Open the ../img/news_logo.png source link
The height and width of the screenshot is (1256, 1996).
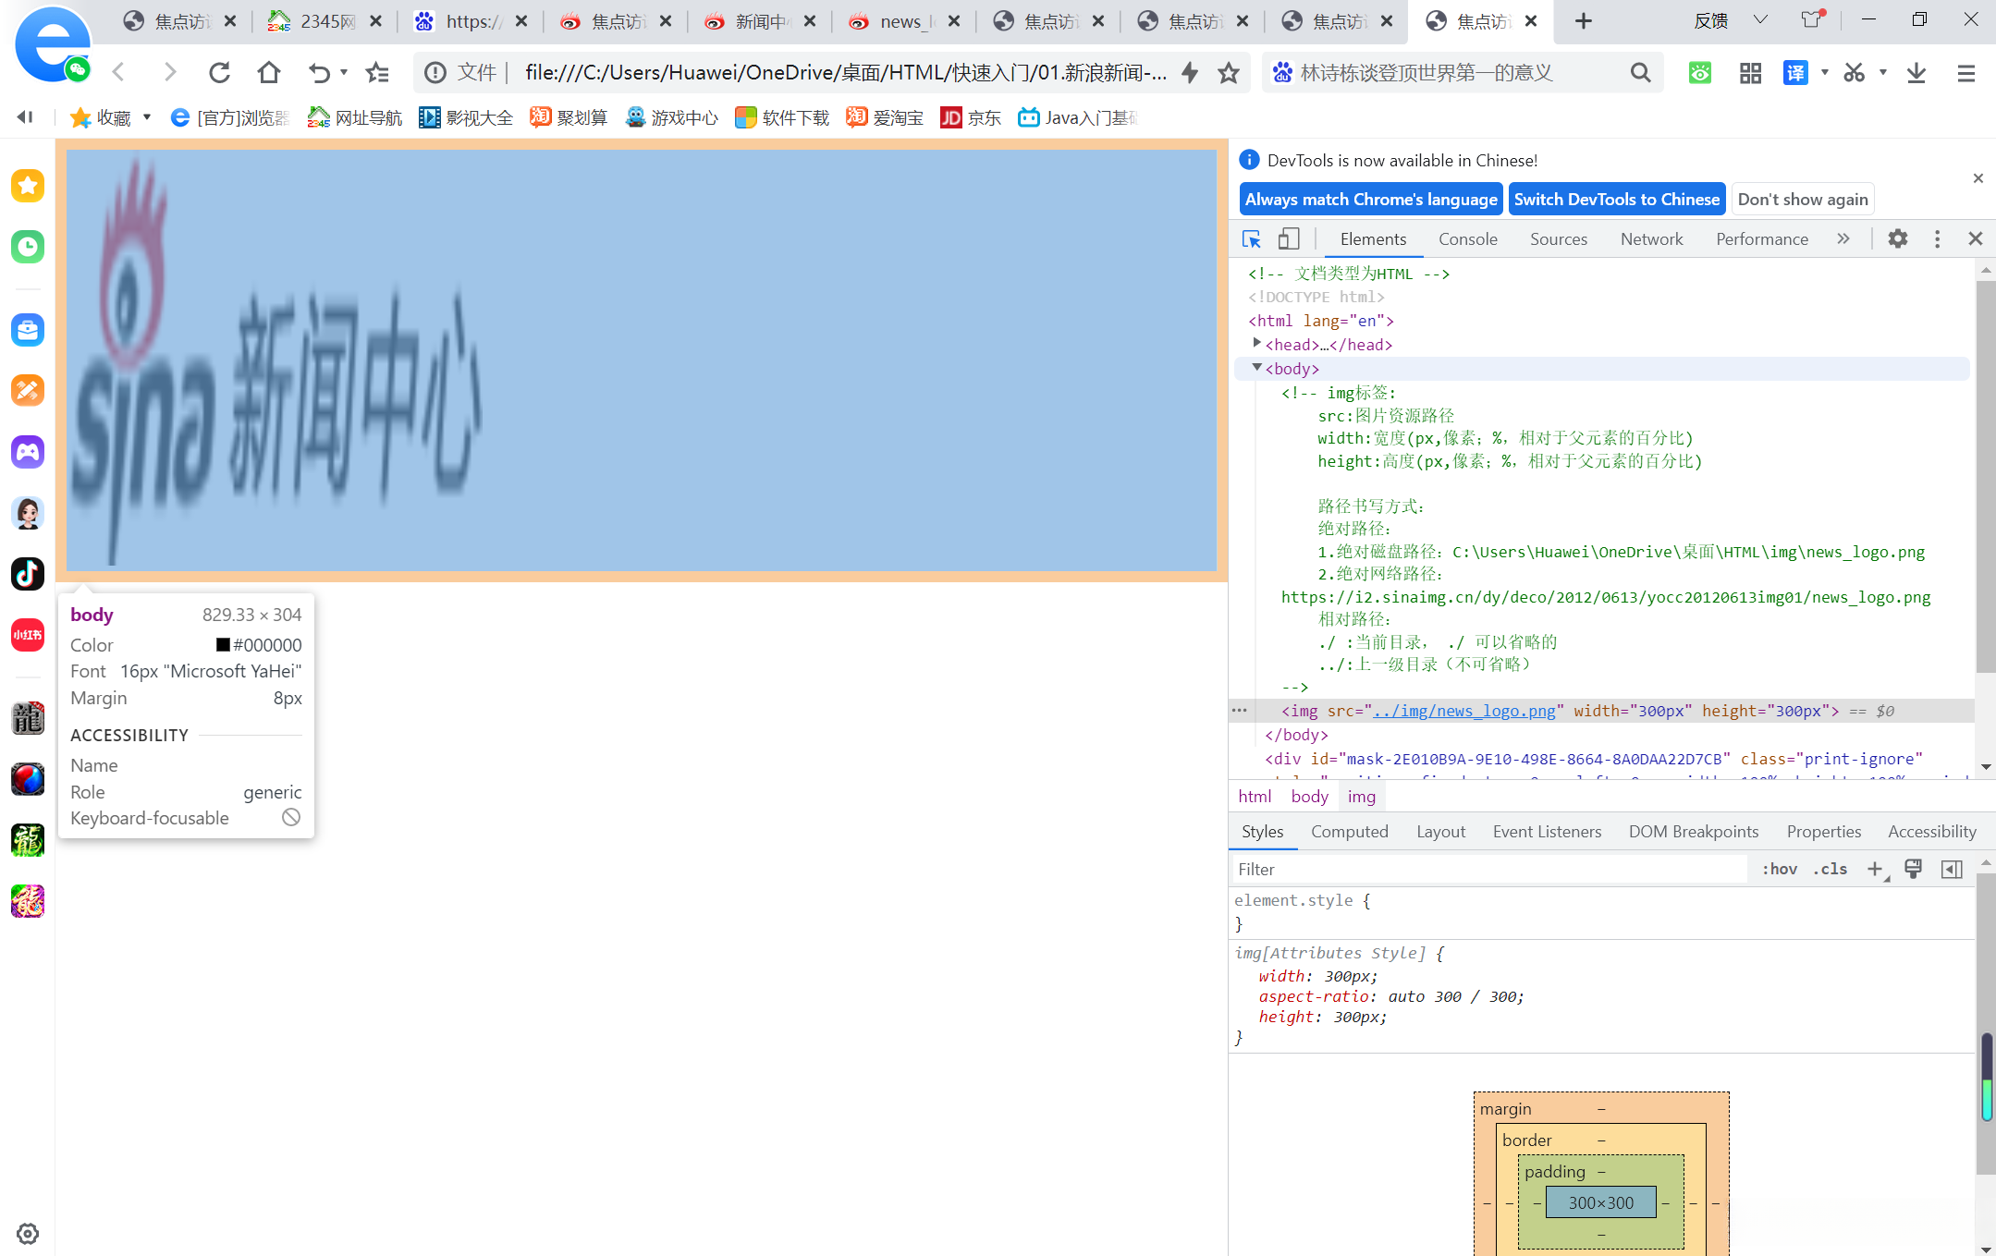tap(1464, 711)
